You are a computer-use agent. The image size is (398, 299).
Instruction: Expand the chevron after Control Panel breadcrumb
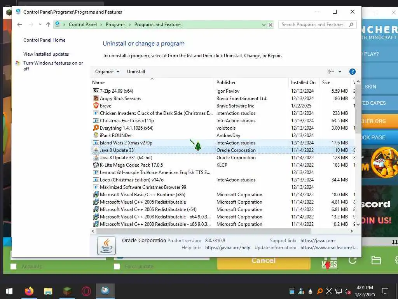[101, 25]
